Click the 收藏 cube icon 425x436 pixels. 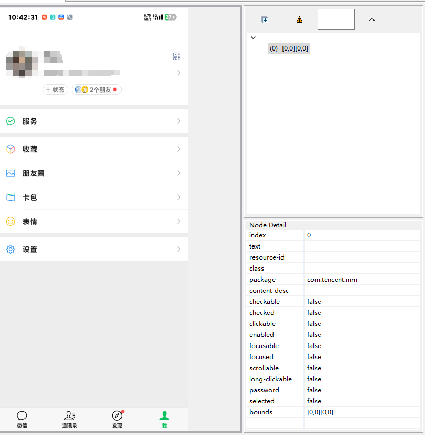(x=11, y=149)
